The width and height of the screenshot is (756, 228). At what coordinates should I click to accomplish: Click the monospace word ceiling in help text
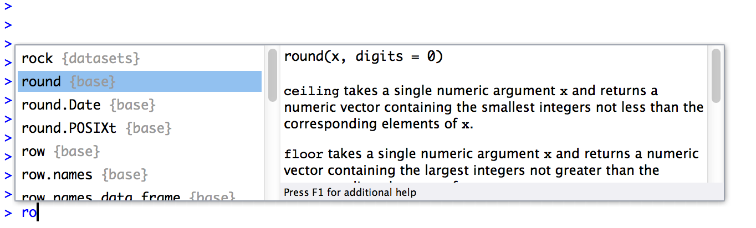pyautogui.click(x=311, y=91)
